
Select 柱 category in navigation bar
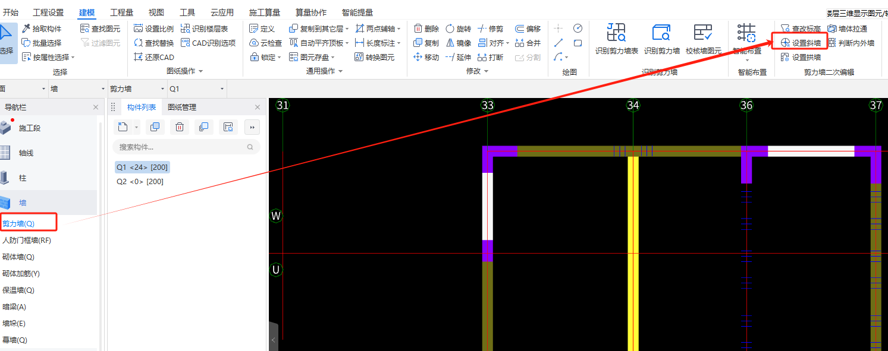23,178
